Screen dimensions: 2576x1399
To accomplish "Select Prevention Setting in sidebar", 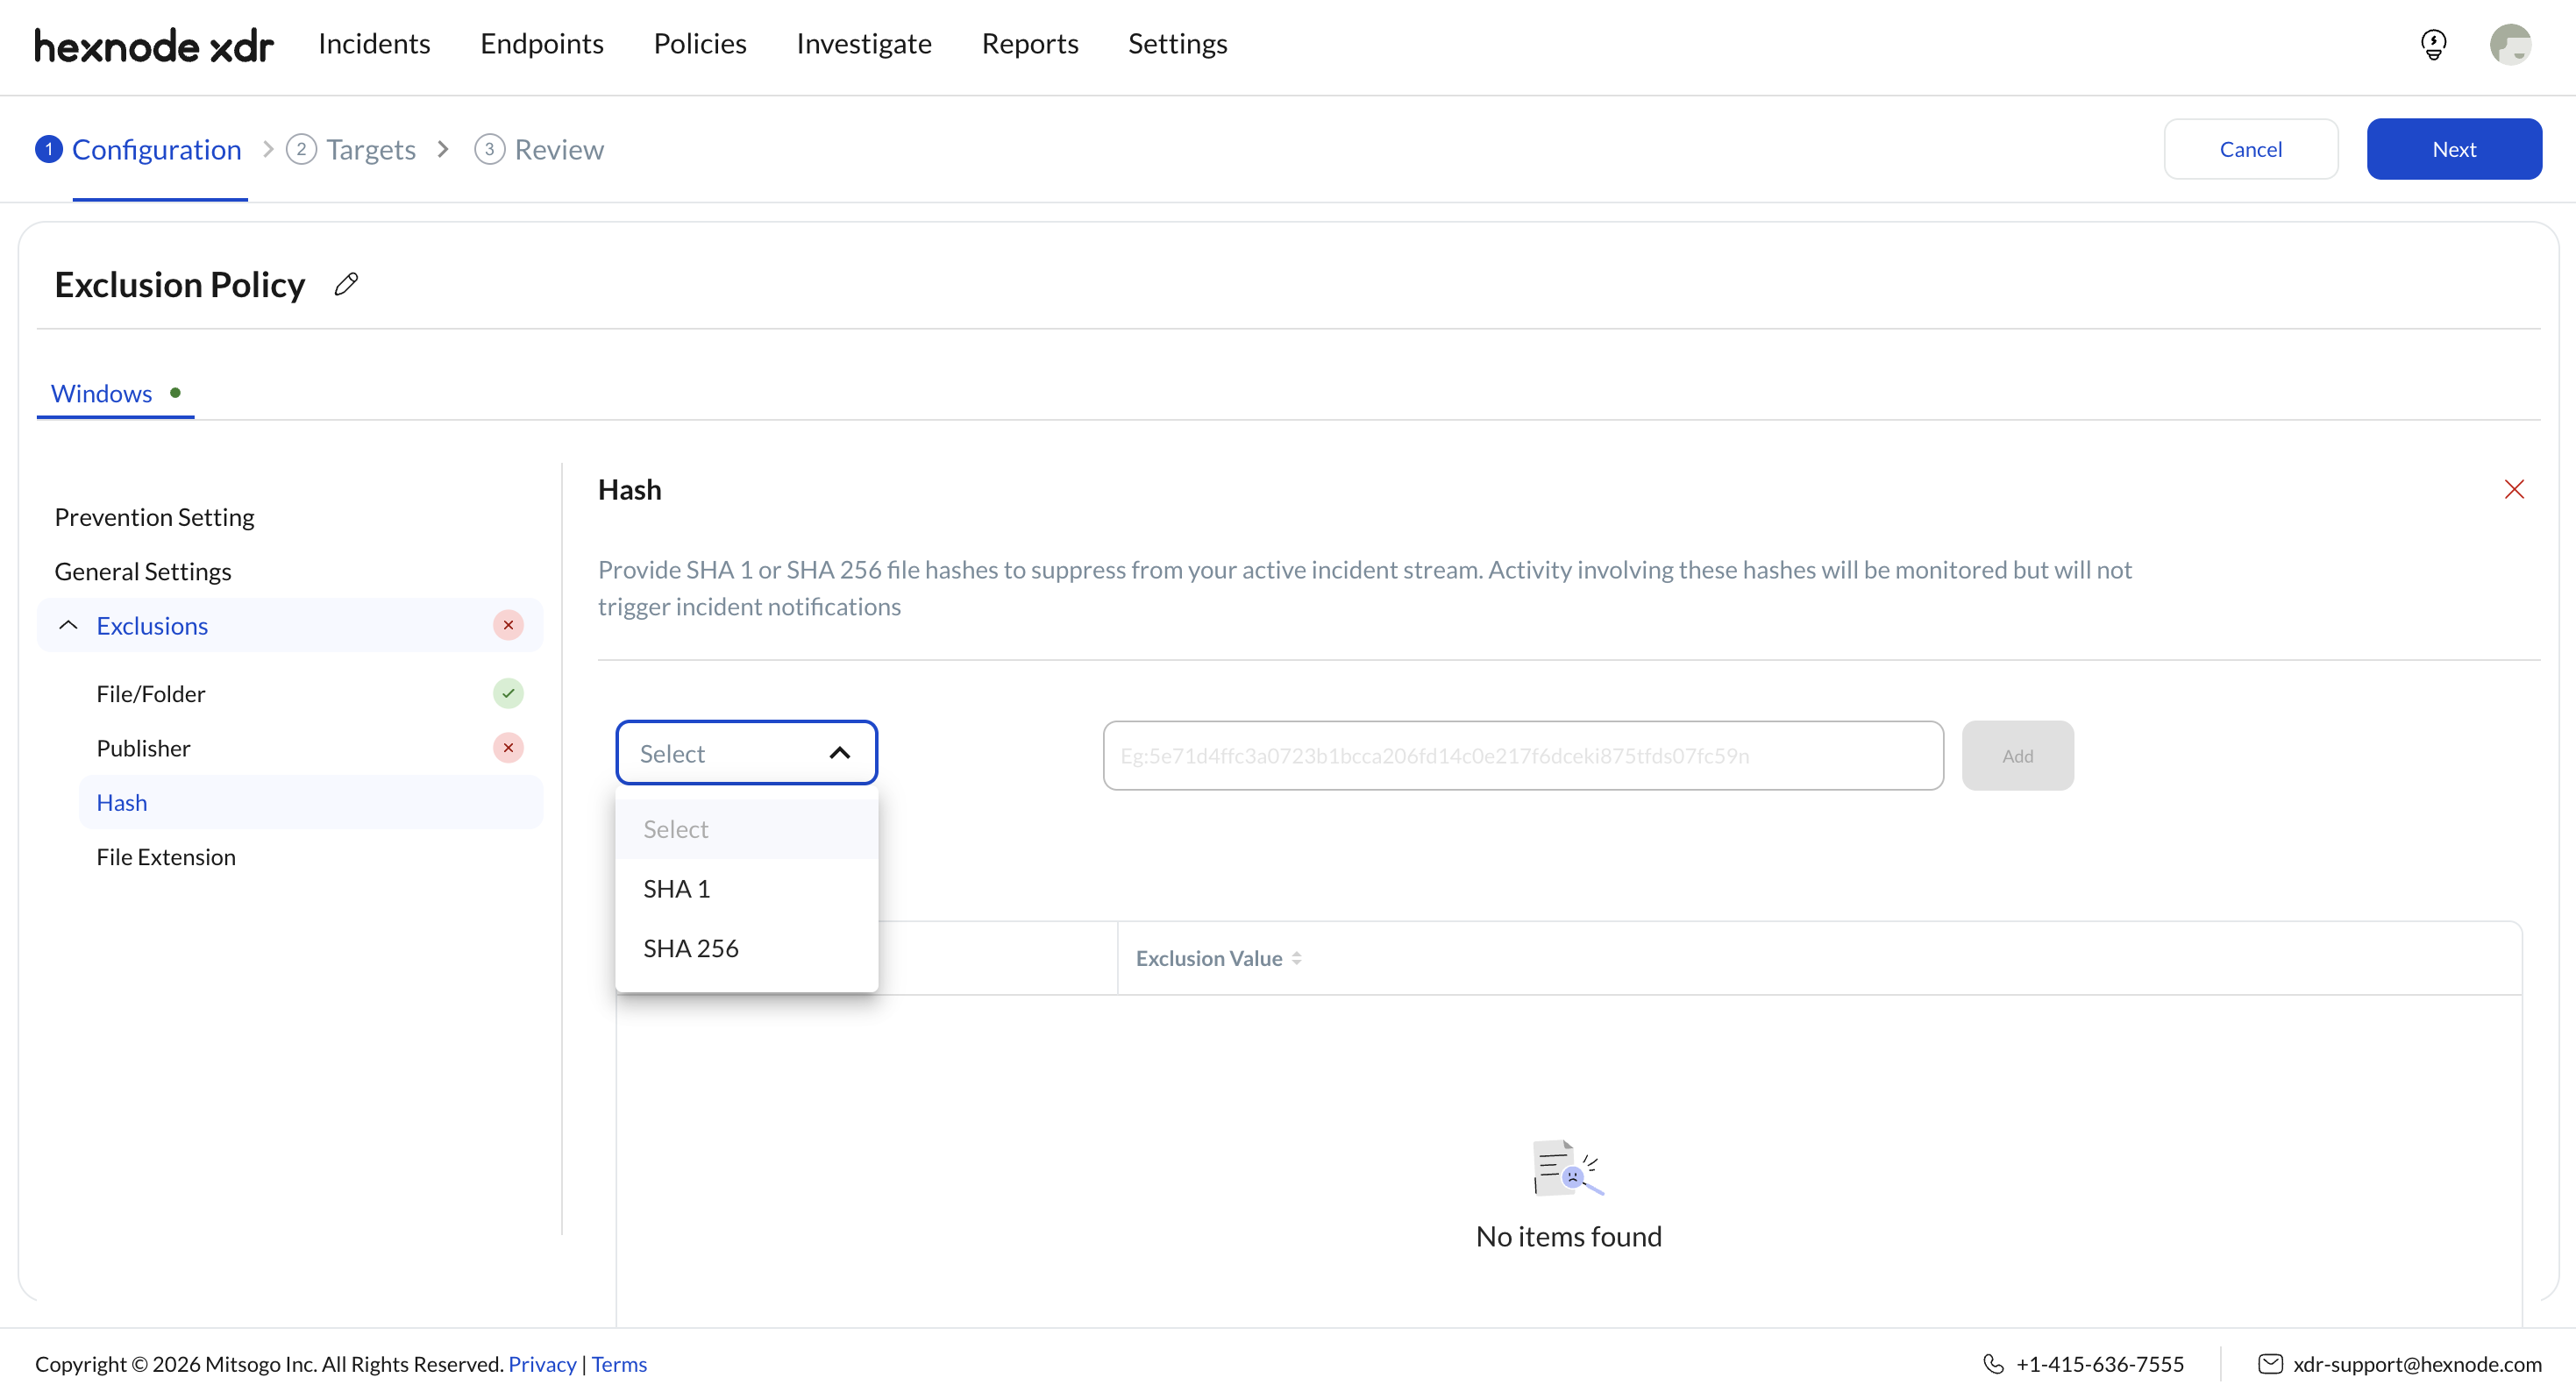I will pos(154,517).
